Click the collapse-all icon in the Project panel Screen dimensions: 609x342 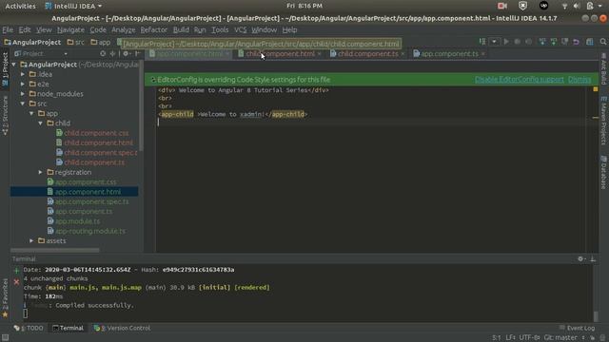pyautogui.click(x=112, y=53)
